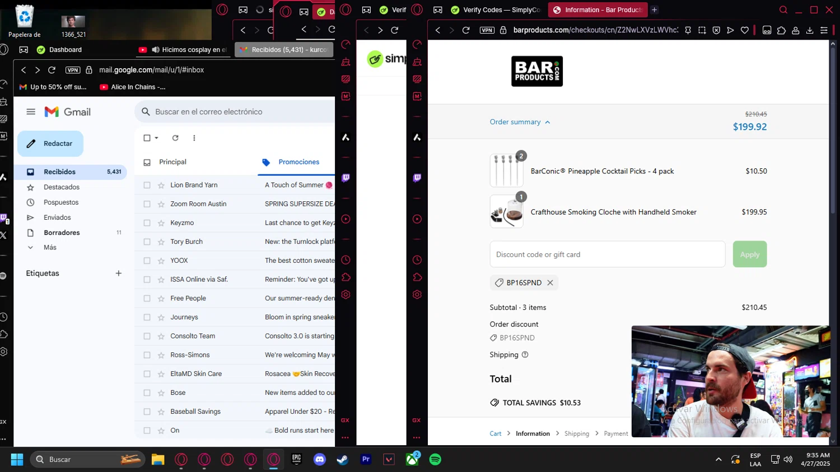Click the Apply discount button
Image resolution: width=840 pixels, height=472 pixels.
click(750, 254)
